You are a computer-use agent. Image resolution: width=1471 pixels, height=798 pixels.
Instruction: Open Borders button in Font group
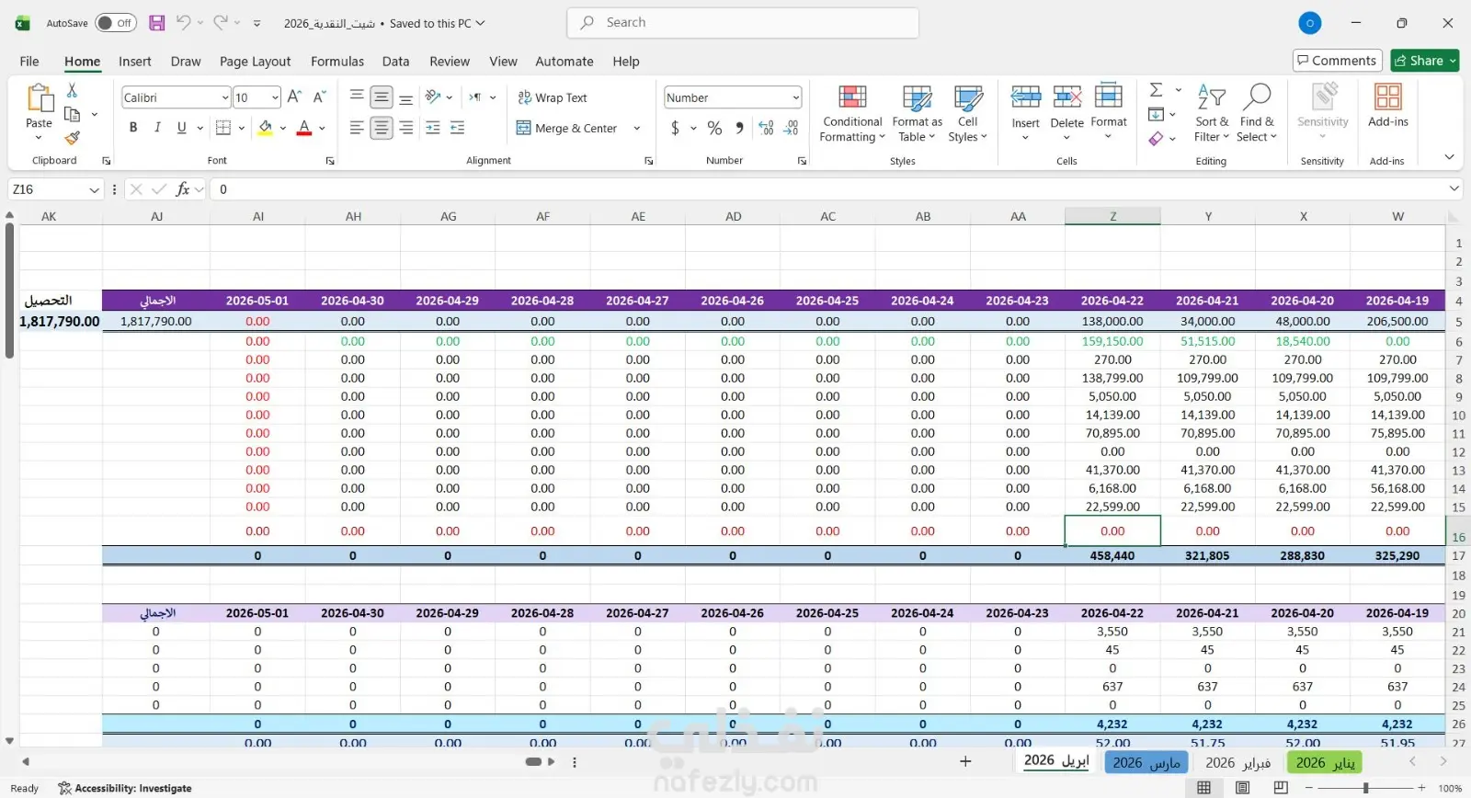pyautogui.click(x=223, y=128)
